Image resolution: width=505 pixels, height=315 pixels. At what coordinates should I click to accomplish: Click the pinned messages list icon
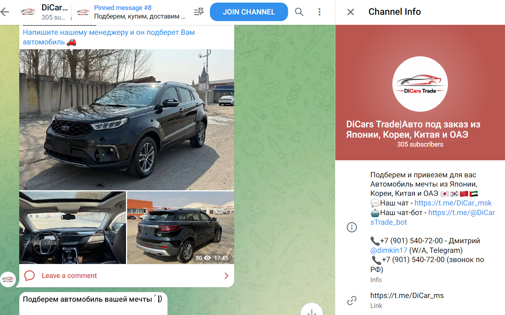pos(199,11)
